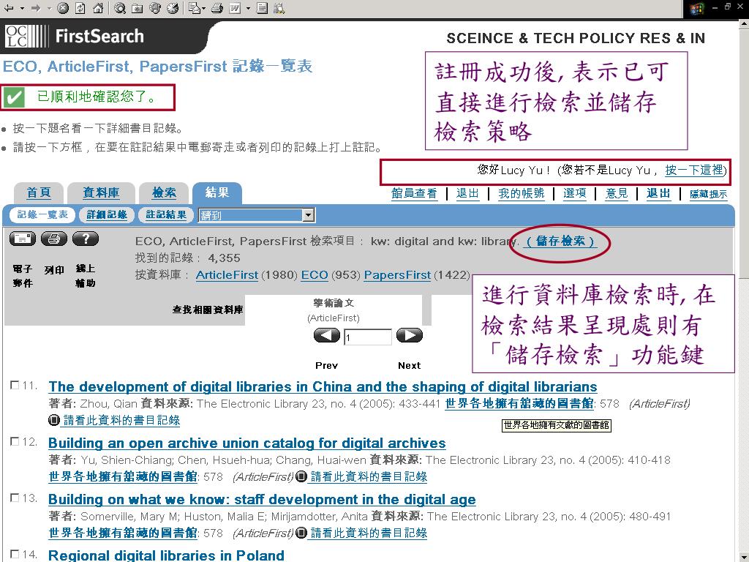Screen dimensions: 749x562
Task: Open the dropdown beside the Word edit icon
Action: pos(248,8)
